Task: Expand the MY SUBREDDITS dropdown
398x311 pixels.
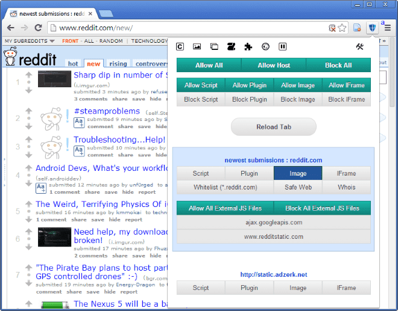Action: click(30, 41)
